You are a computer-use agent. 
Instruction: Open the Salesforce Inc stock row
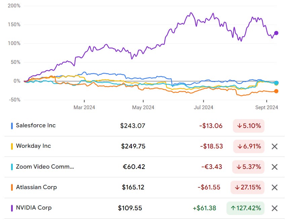pos(145,126)
